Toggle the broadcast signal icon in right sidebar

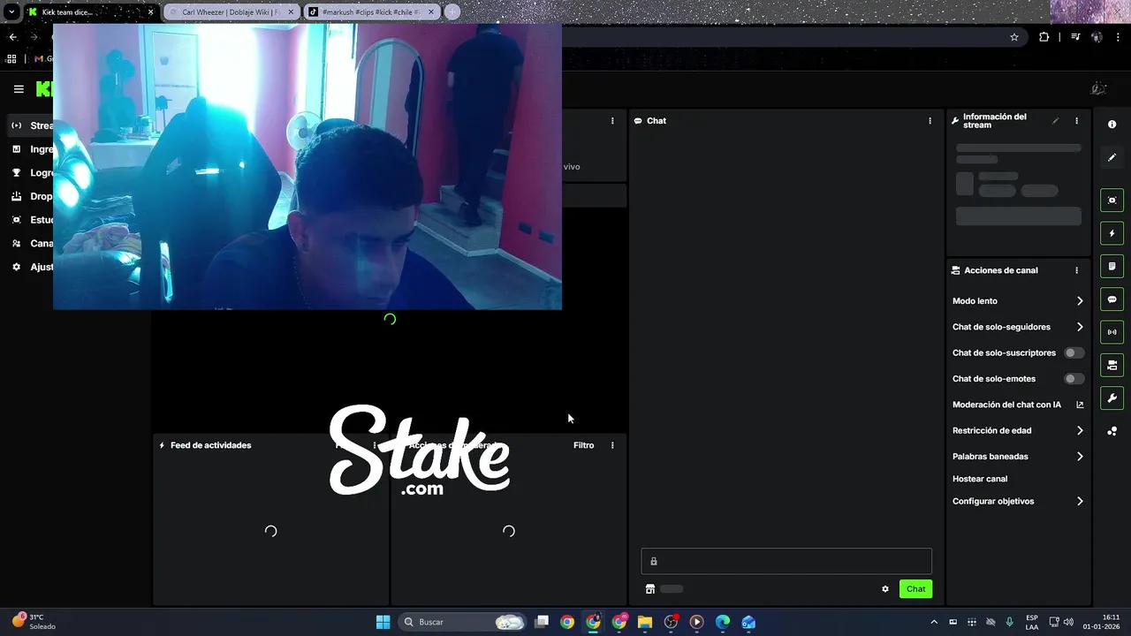[1112, 332]
